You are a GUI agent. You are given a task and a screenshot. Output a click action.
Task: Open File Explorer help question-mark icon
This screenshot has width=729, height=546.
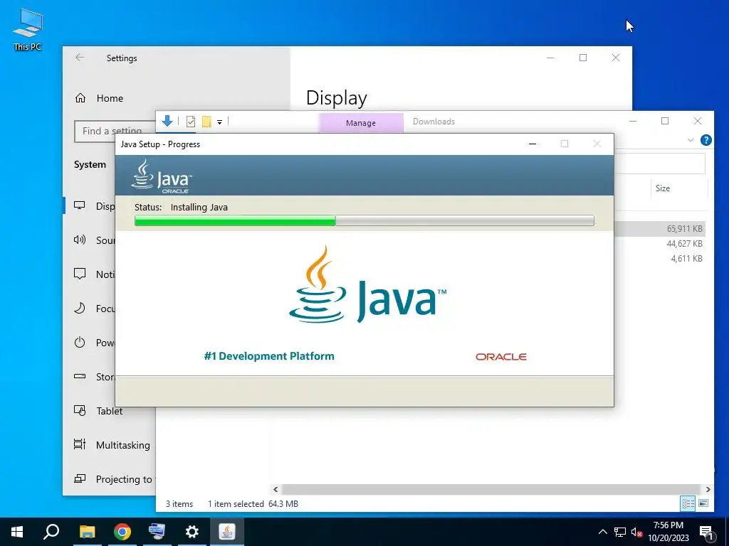[706, 140]
